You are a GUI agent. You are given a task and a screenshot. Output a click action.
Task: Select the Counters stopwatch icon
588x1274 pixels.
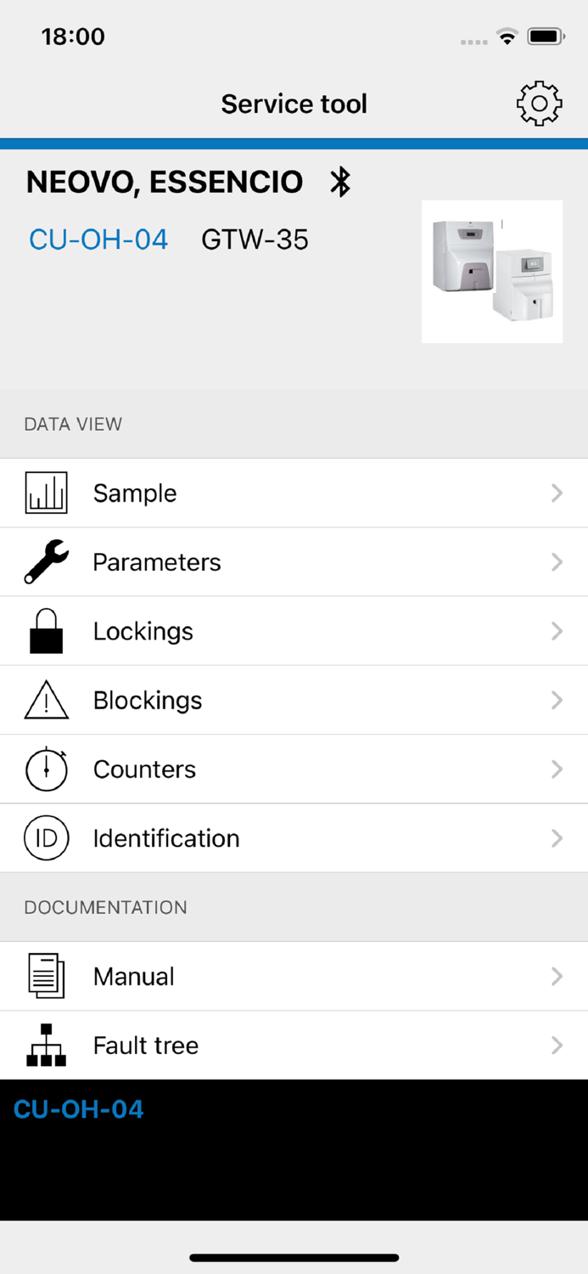(x=47, y=769)
